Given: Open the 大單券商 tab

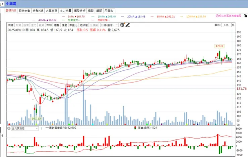Looking at the screenshot, I should pos(51,11).
